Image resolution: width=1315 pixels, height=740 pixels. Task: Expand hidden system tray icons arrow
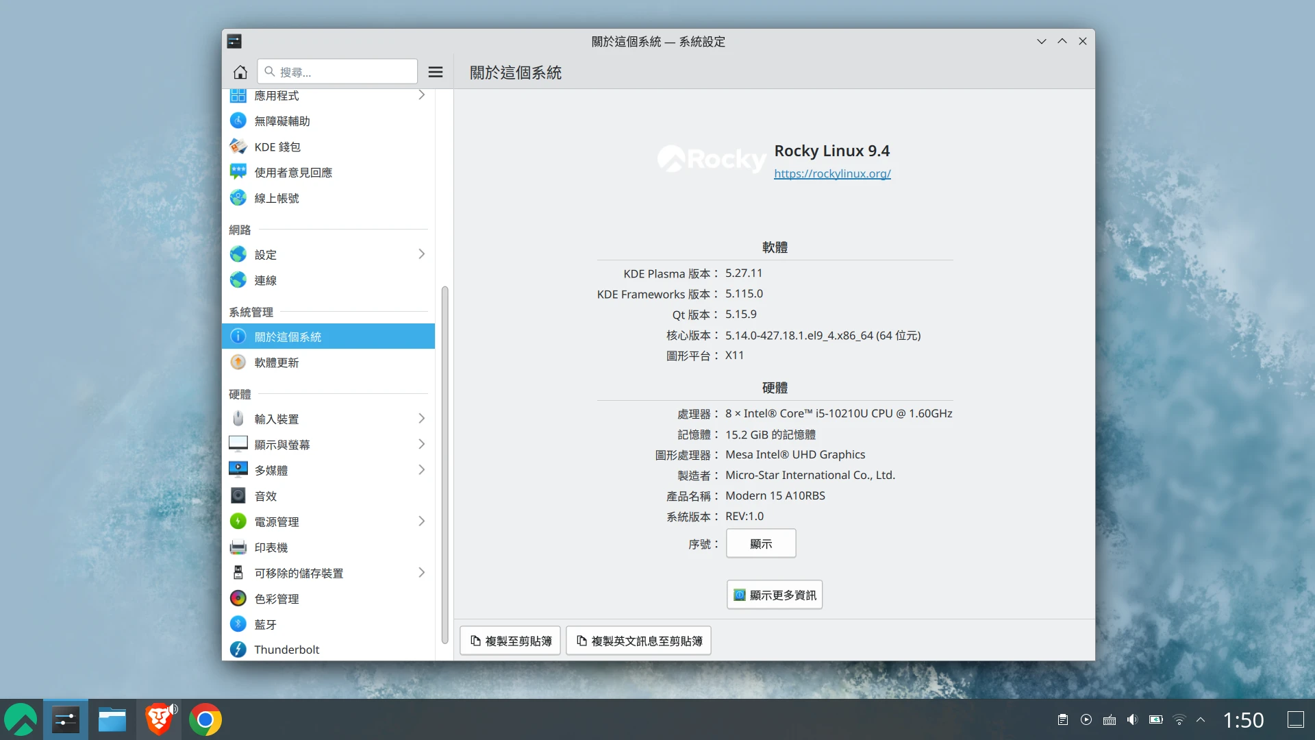(x=1201, y=719)
